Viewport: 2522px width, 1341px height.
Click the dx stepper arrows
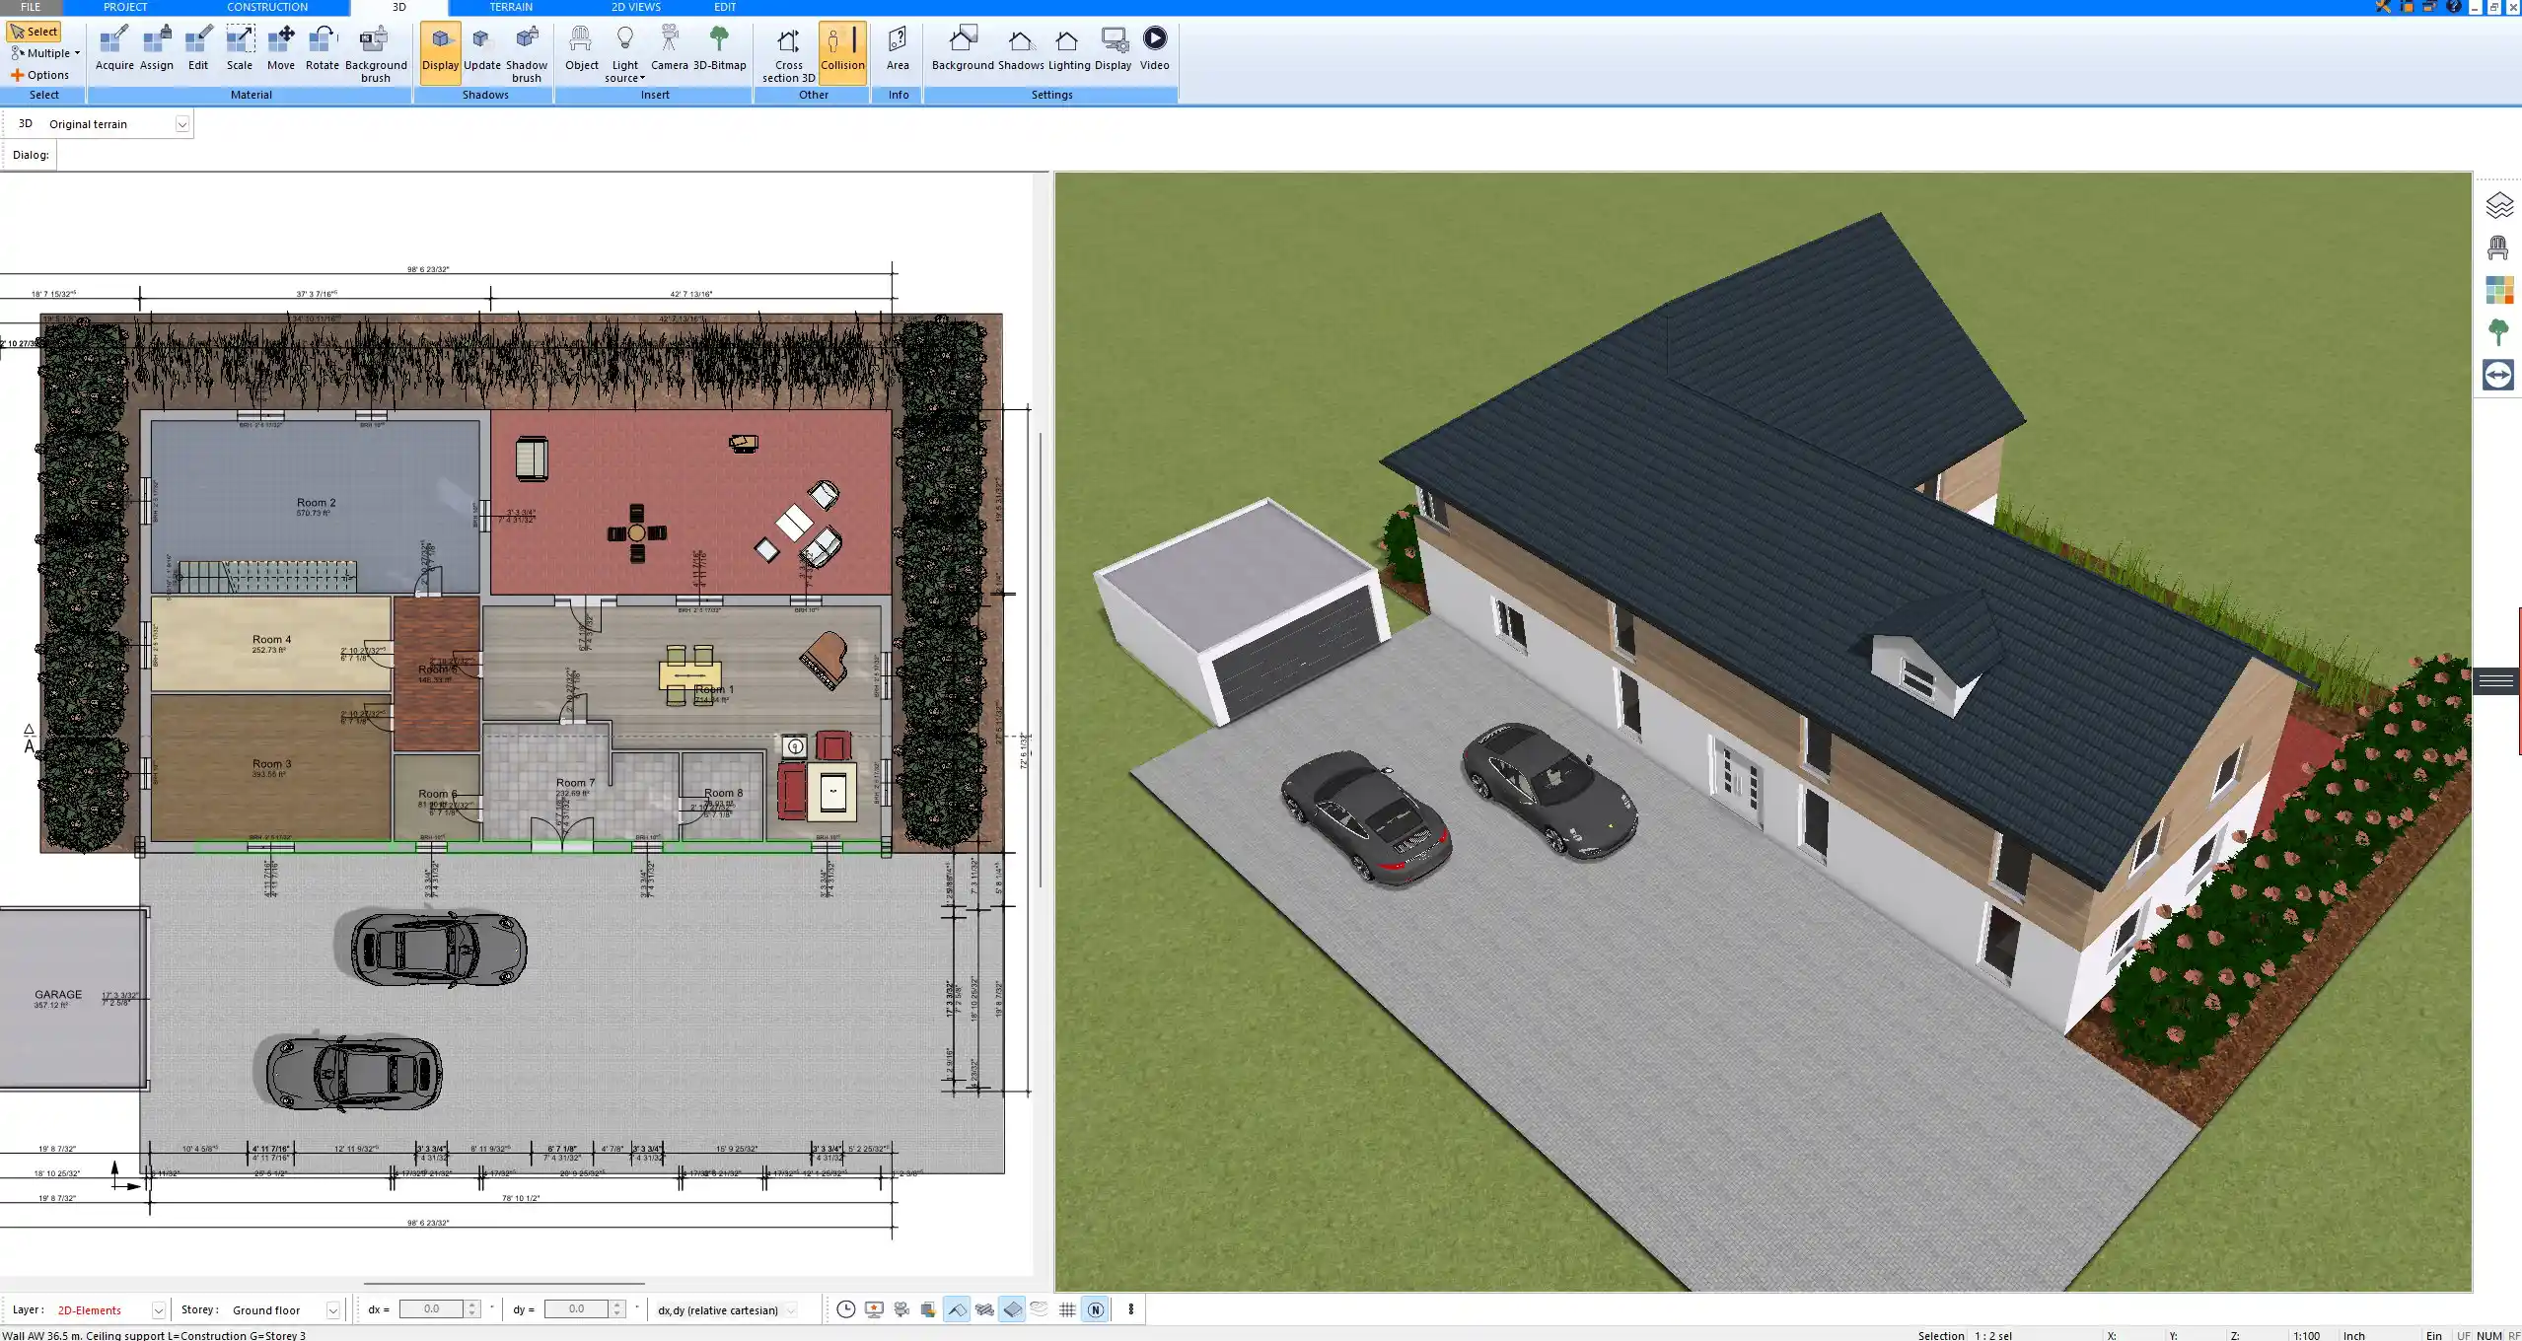[472, 1309]
